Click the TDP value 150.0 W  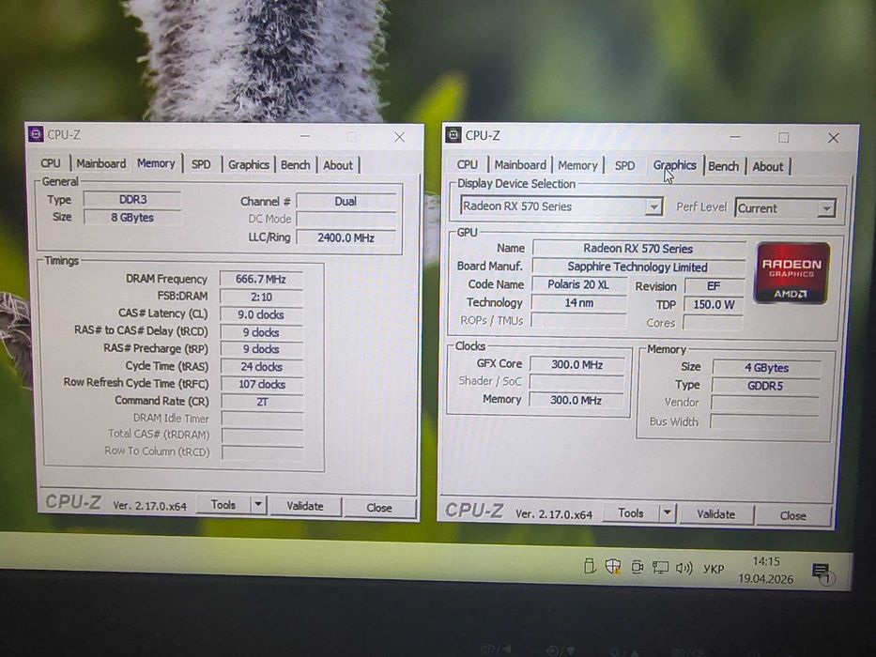[x=714, y=304]
